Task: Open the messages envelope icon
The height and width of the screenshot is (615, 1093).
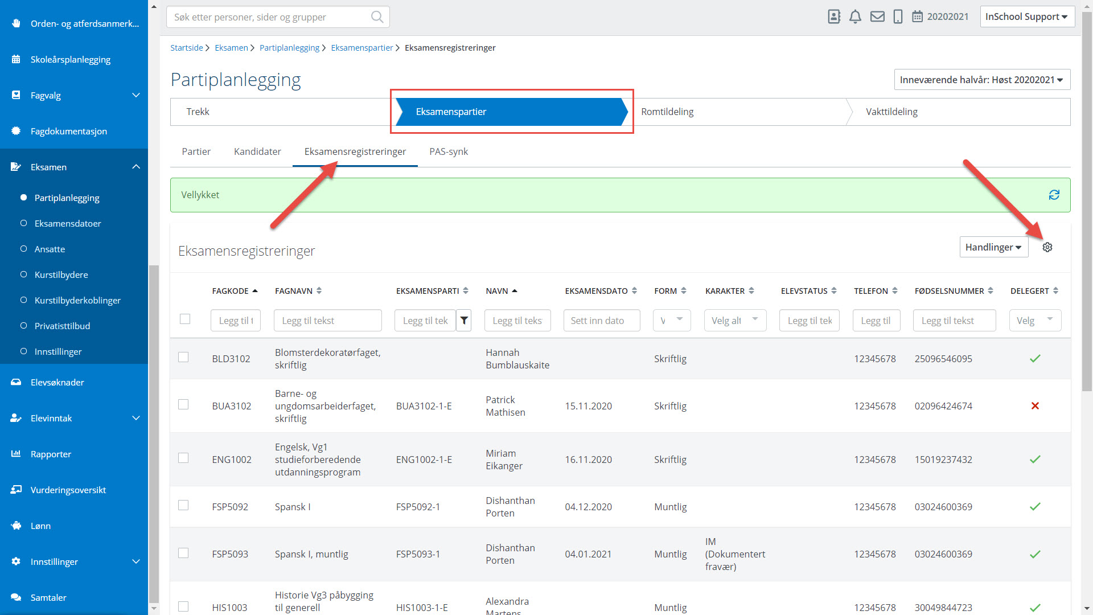Action: click(877, 17)
